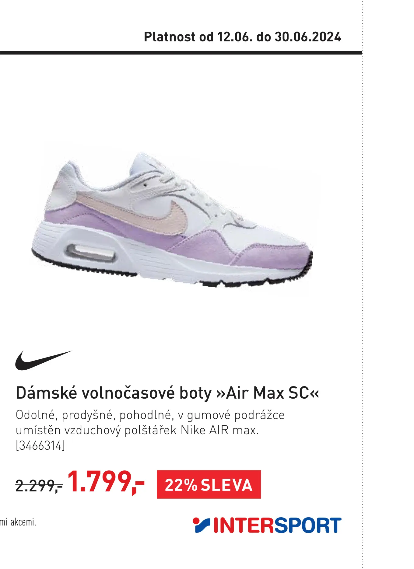The width and height of the screenshot is (414, 569).
Task: Click the product code [3466314]
Action: click(40, 445)
